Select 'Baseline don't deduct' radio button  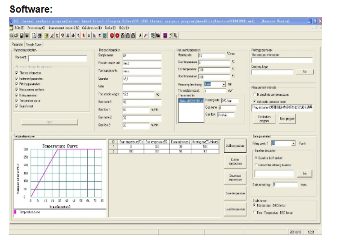256,158
